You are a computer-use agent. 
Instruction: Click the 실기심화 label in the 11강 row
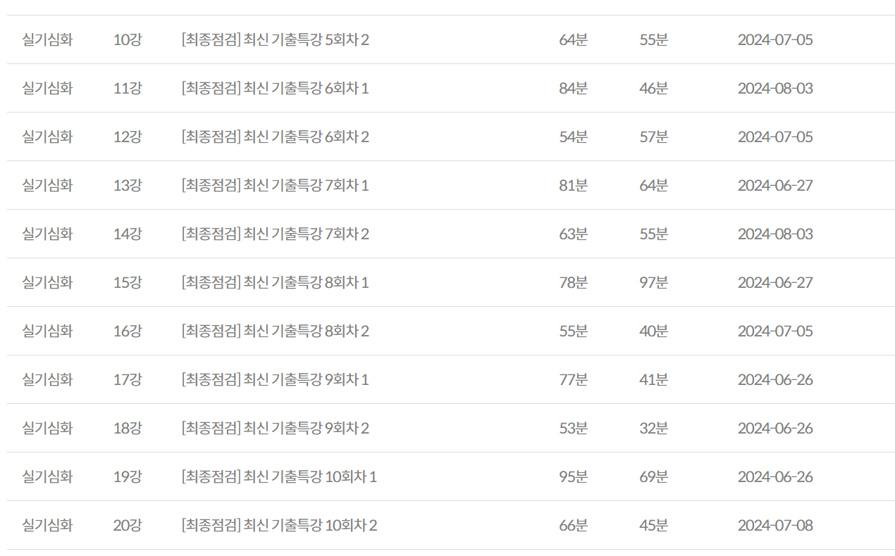pos(47,88)
